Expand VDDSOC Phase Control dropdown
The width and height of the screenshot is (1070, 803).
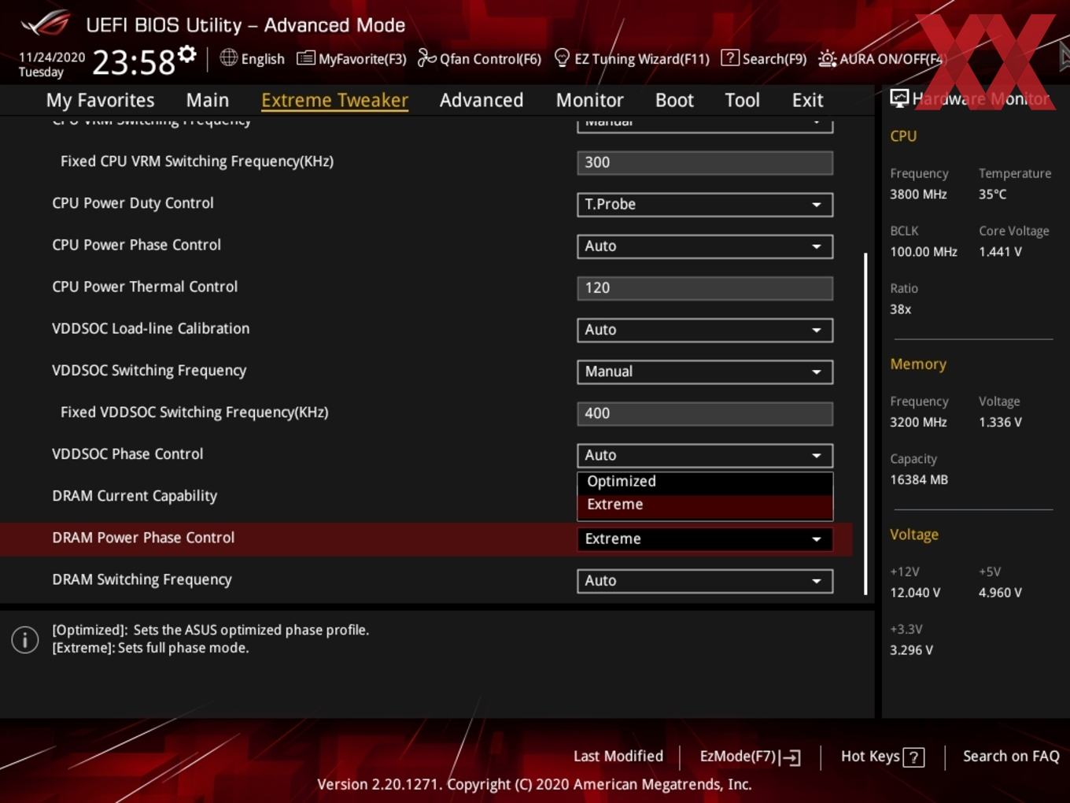point(705,455)
